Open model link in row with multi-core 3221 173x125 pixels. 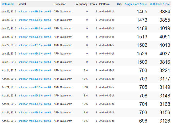coord(35,70)
